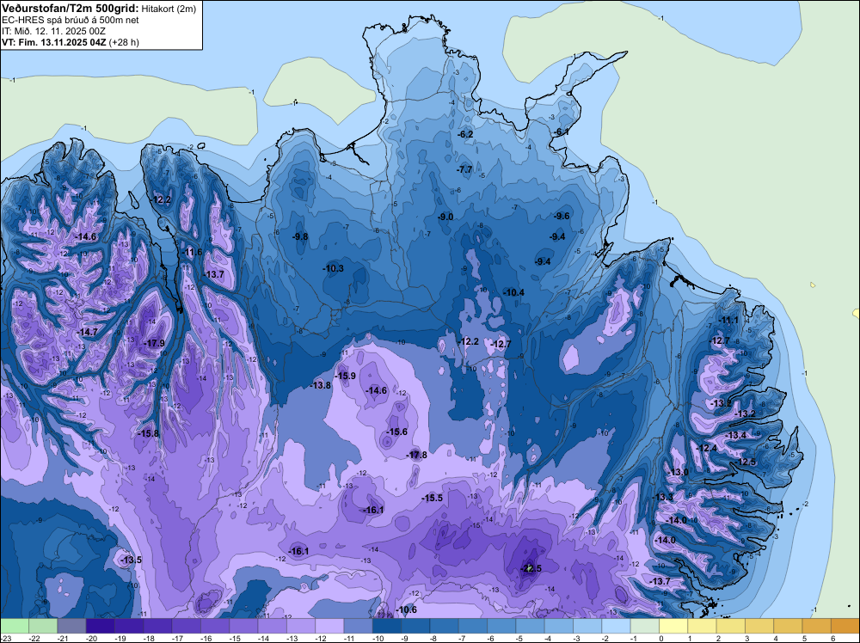Select the slate swatch above the -21 label
The height and width of the screenshot is (643, 860).
(x=71, y=626)
